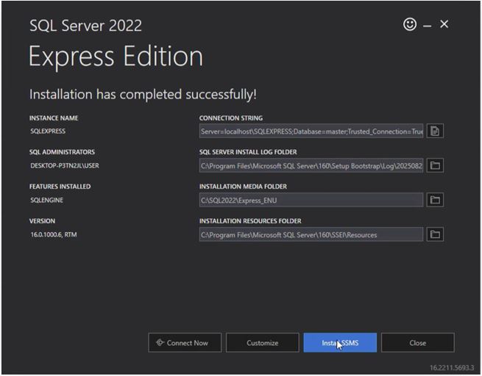Select the connection string text field
The width and height of the screenshot is (482, 376).
pos(311,131)
